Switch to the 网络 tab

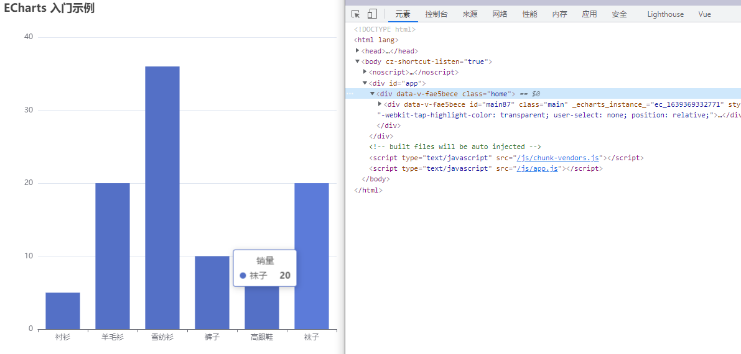coord(500,14)
